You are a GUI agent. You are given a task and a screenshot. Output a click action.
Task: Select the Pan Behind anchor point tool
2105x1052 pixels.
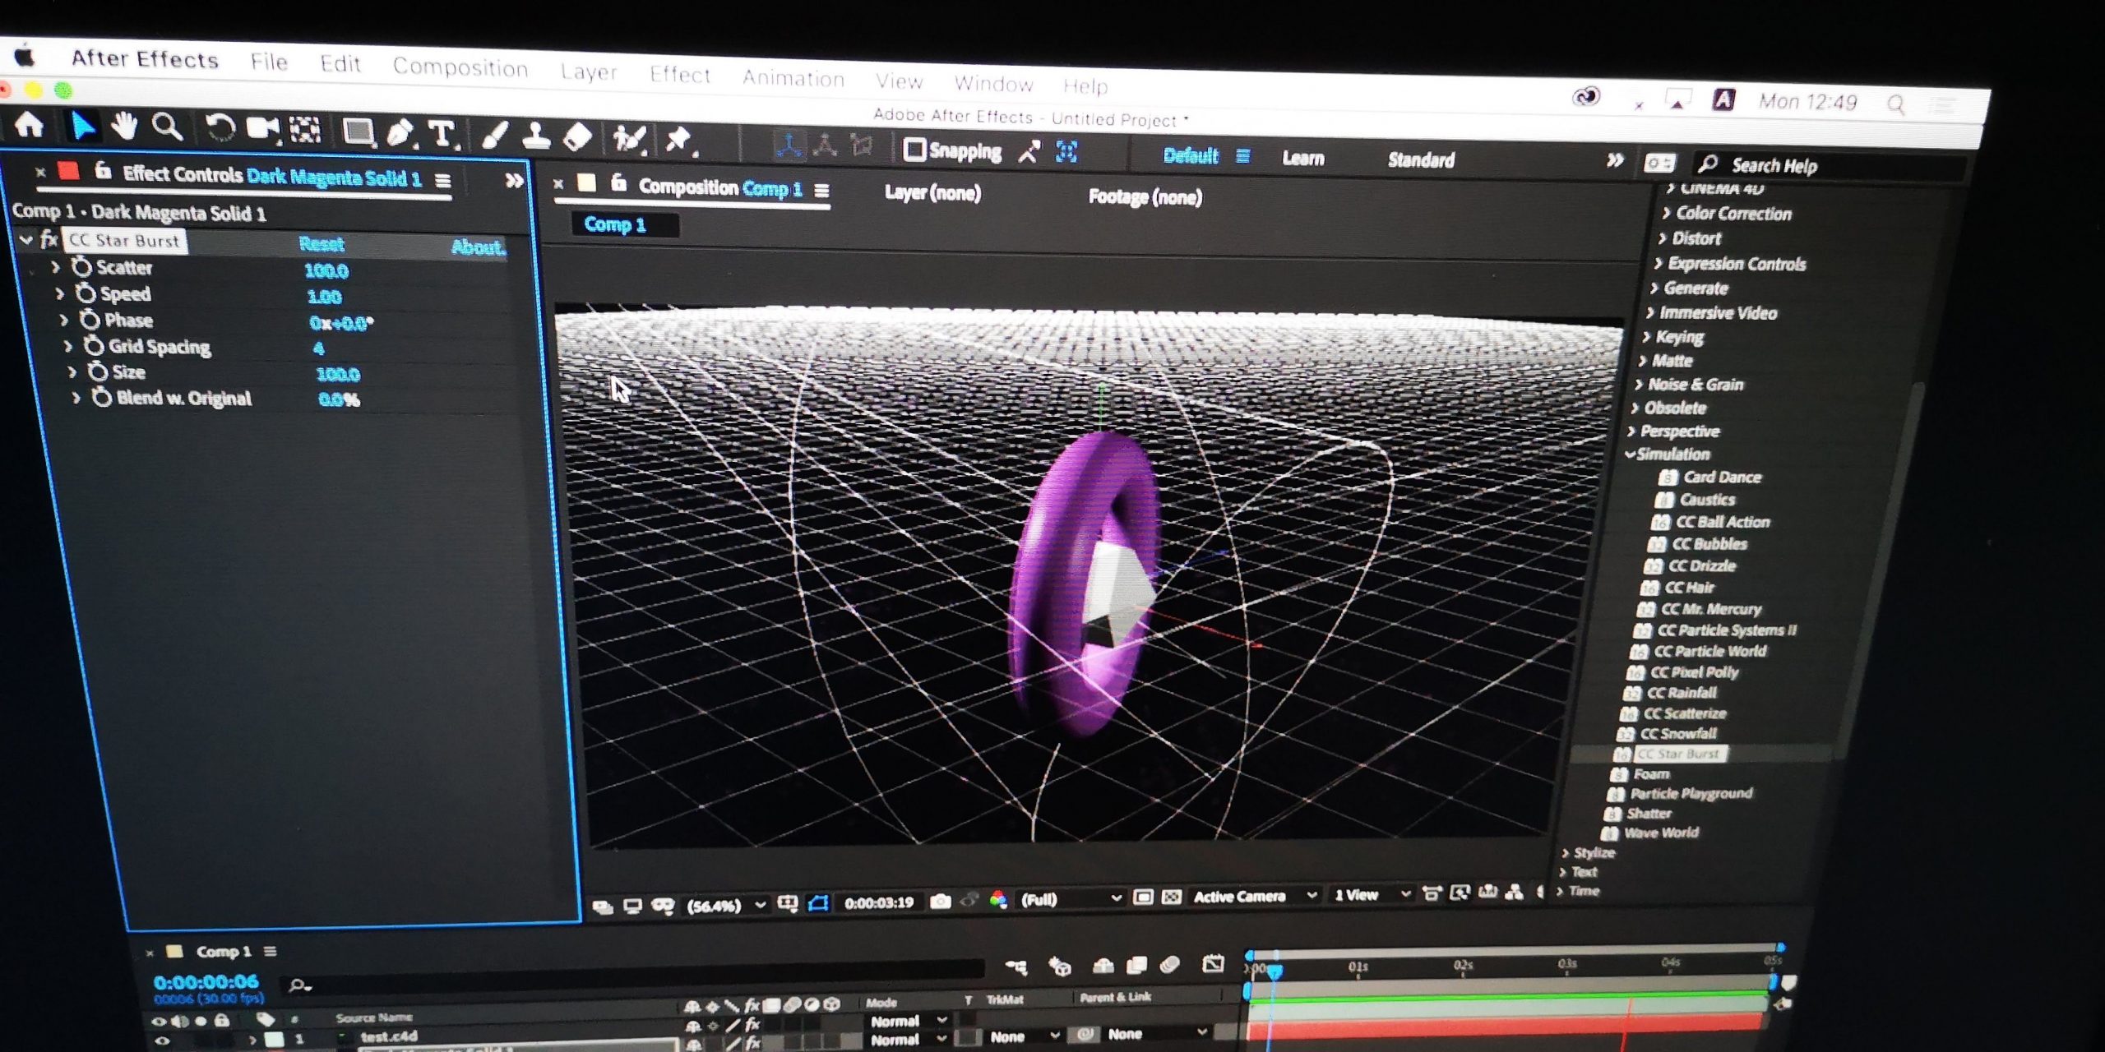click(x=305, y=131)
